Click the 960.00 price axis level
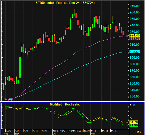The image size is (145, 136). [x=135, y=12]
